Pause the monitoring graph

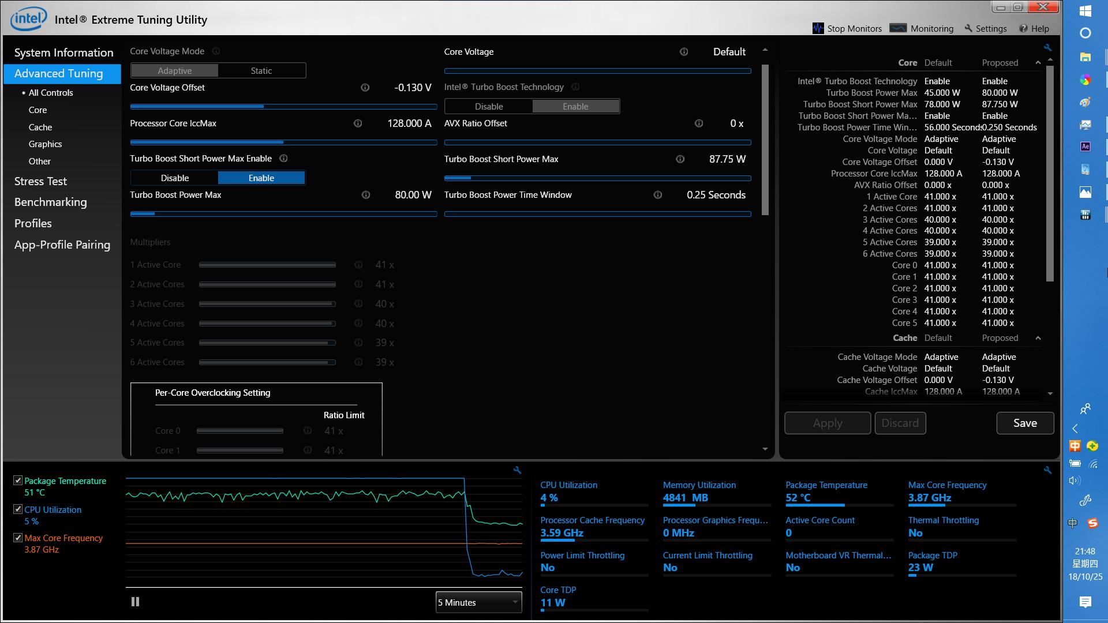(135, 602)
